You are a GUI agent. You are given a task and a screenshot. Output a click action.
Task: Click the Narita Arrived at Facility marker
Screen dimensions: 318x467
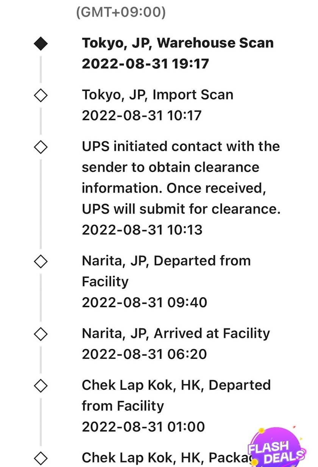point(41,334)
